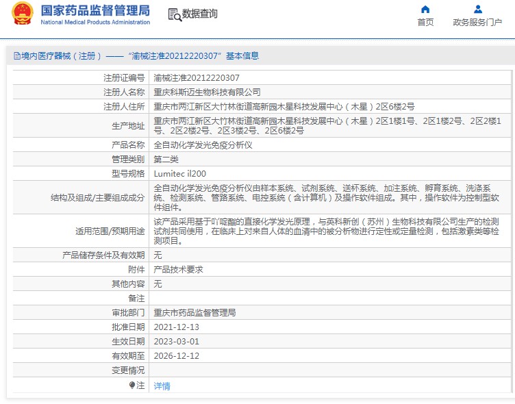Click the 其他内容 label
The height and width of the screenshot is (404, 515).
coord(128,283)
